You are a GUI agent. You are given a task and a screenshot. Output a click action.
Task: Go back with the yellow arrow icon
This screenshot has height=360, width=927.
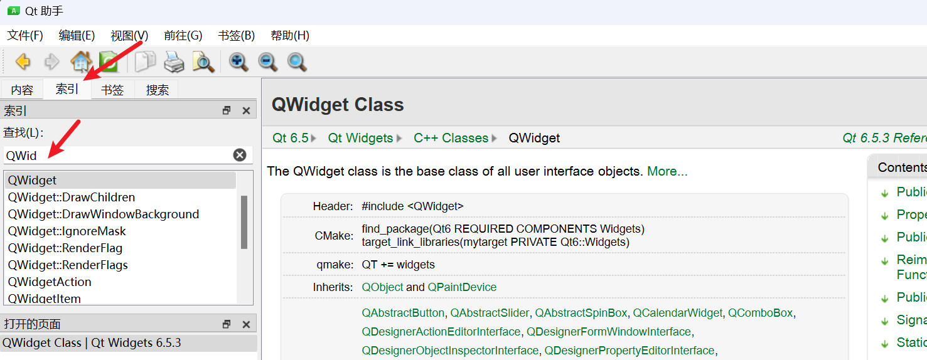(23, 61)
